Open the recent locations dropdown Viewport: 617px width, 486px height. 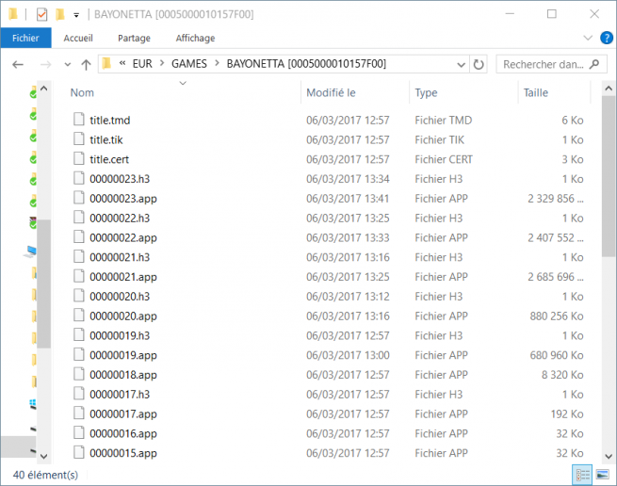67,65
